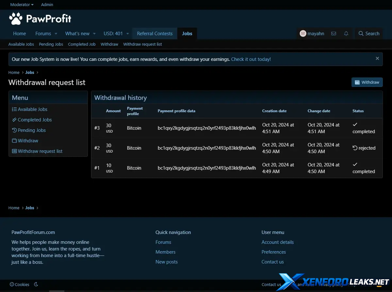Screen dimensions: 392x292
Task: Expand the Forums dropdown arrow
Action: [56, 34]
